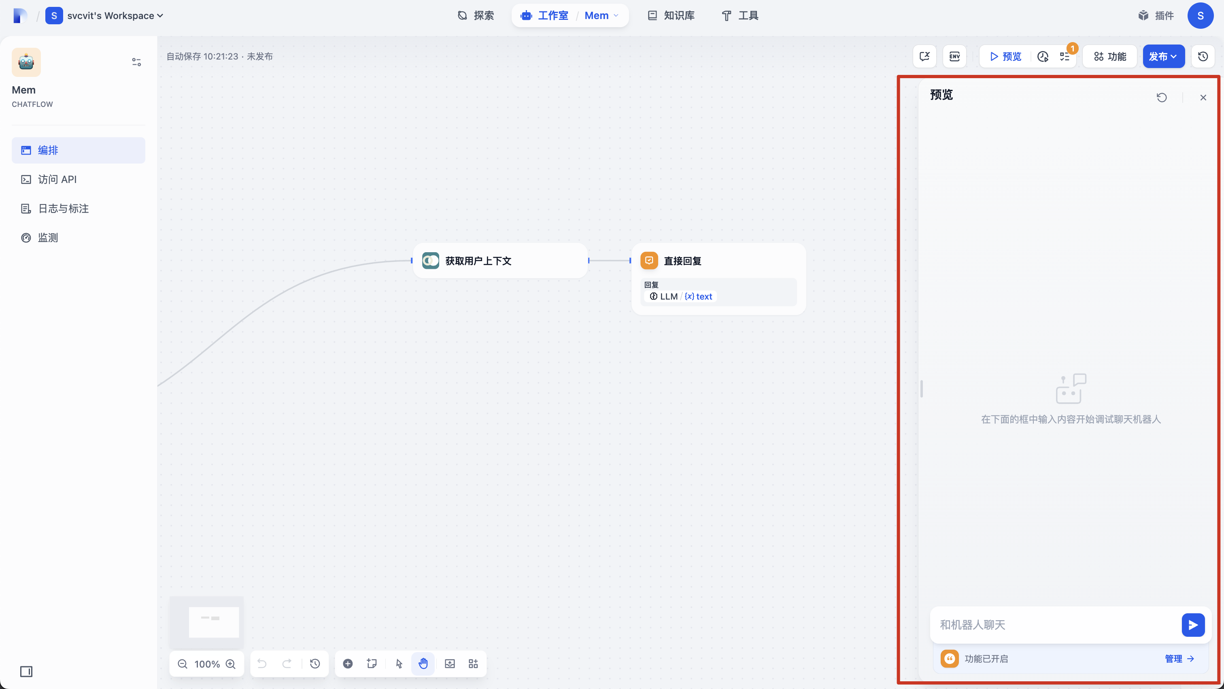Click the 功能 features button
Image resolution: width=1224 pixels, height=689 pixels.
coord(1109,57)
